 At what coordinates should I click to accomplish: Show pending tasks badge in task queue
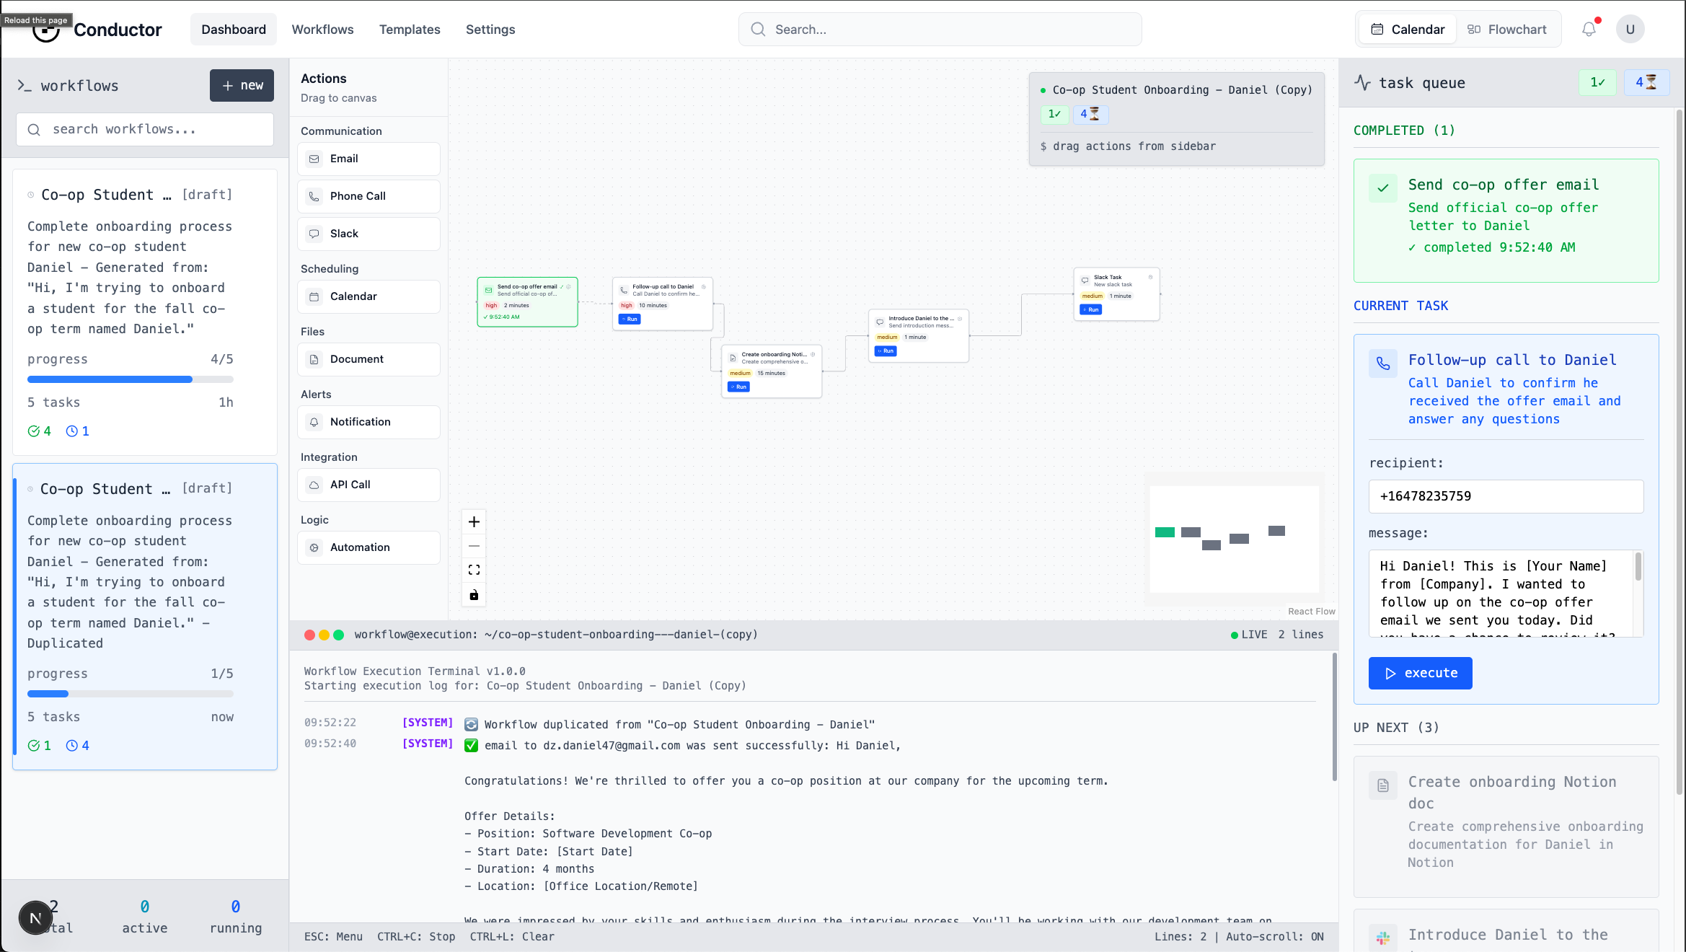click(1646, 83)
